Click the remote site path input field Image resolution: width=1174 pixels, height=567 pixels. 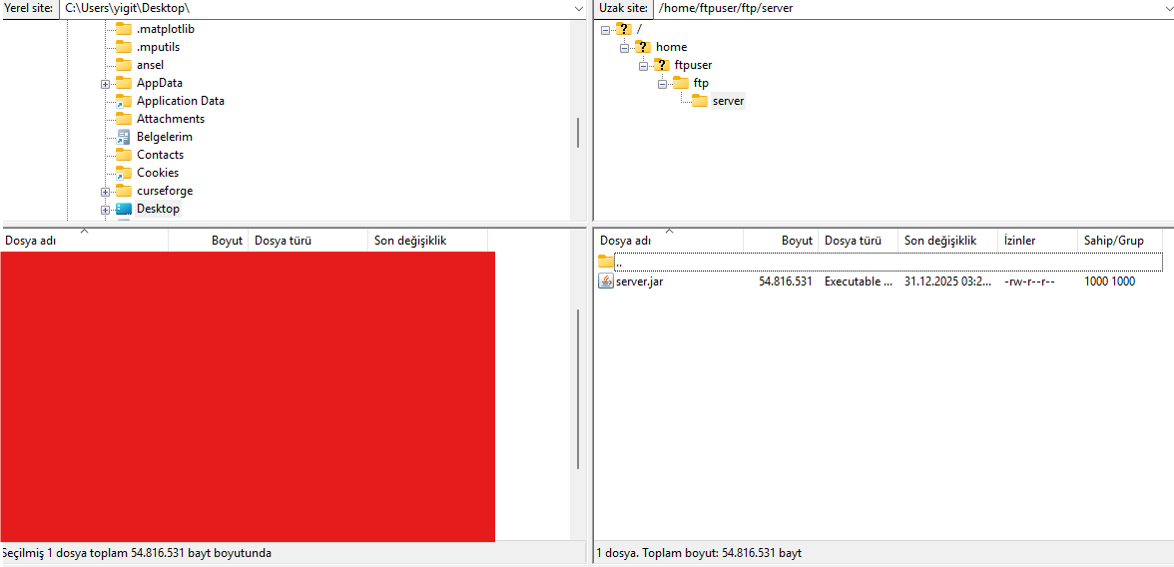pyautogui.click(x=906, y=8)
